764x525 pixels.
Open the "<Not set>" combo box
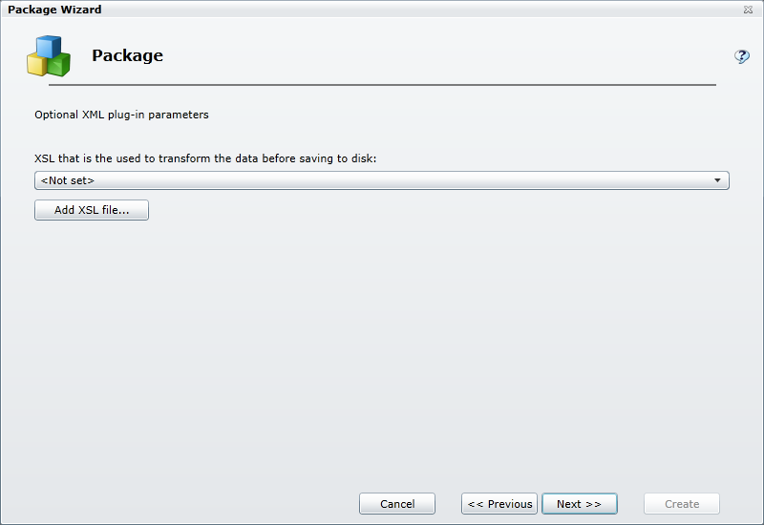point(381,180)
